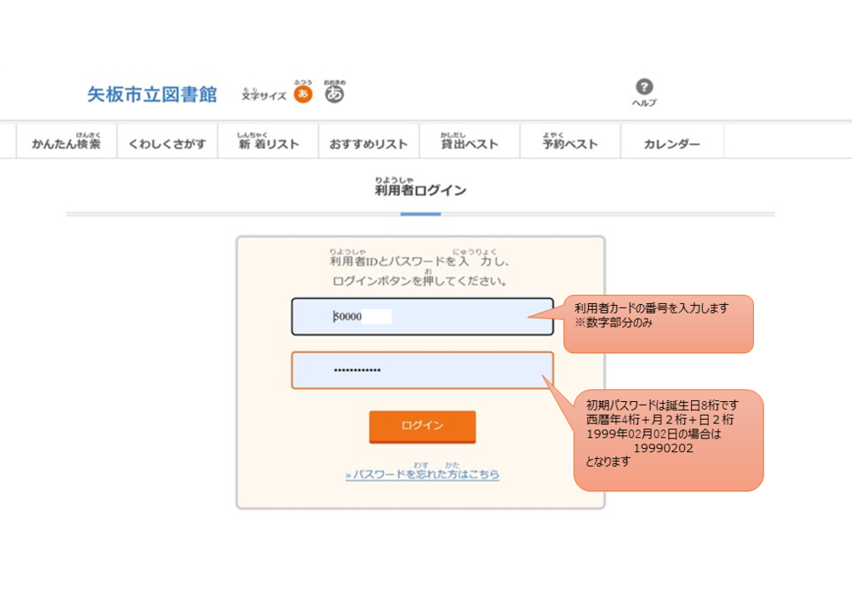Open the かんたん検索 menu tab

(66, 141)
